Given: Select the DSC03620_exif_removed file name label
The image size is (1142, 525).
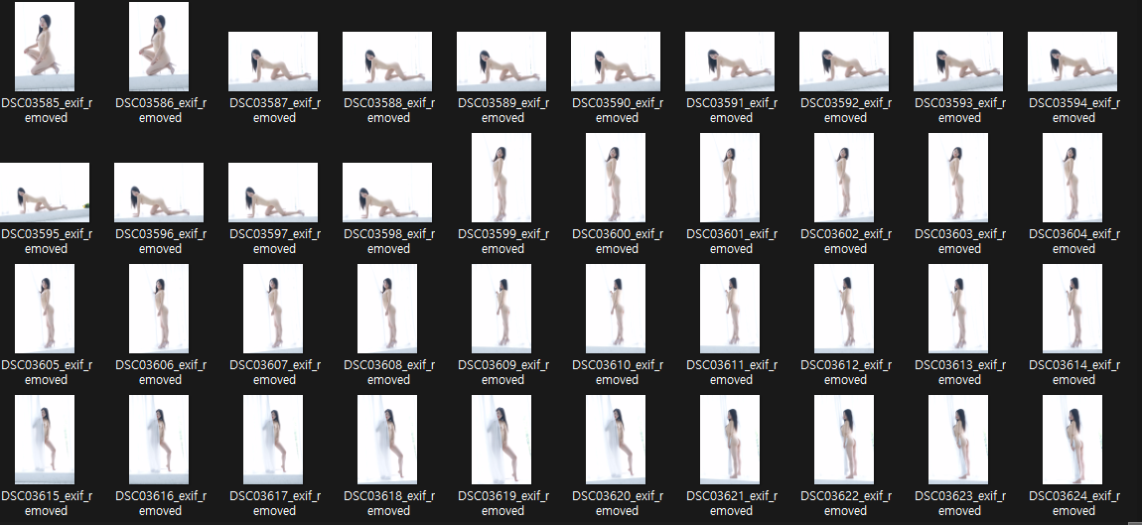Looking at the screenshot, I should (x=617, y=503).
